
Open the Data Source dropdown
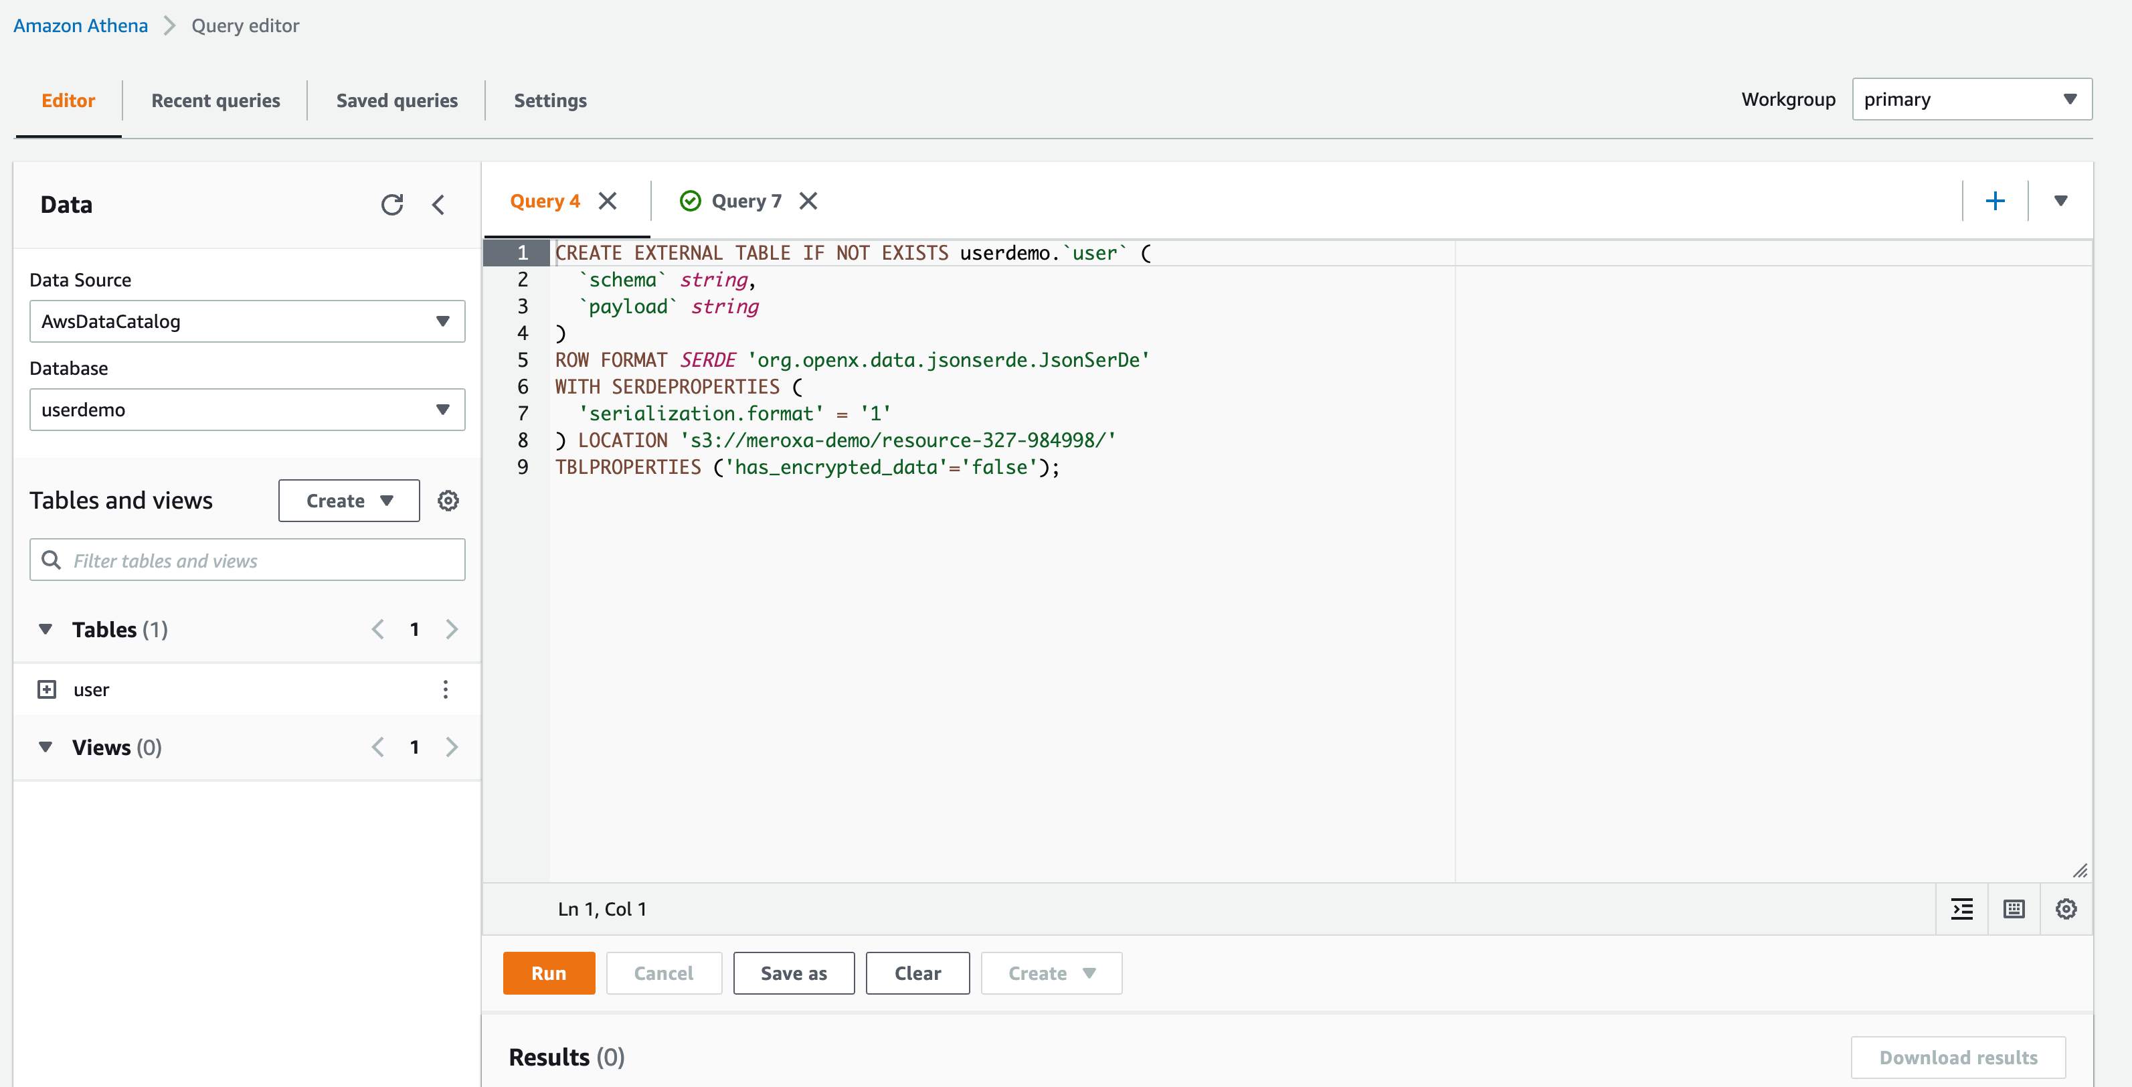pyautogui.click(x=246, y=321)
